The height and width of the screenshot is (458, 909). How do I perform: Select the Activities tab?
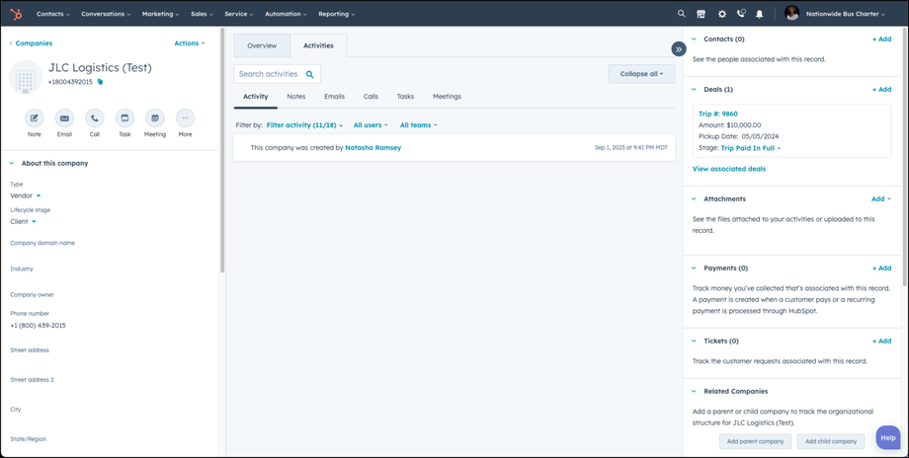318,45
